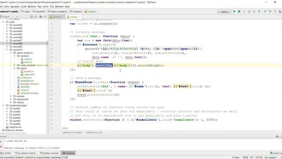Viewport: 282px width, 159px height.
Task: Click the woche10 breadcrumb in navigation bar
Action: pyautogui.click(x=39, y=11)
